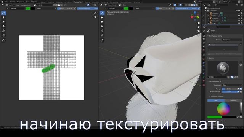Toggle radius pressure sensitivity in properties panel
Viewport: 244px width, 137px height.
[x=238, y=89]
